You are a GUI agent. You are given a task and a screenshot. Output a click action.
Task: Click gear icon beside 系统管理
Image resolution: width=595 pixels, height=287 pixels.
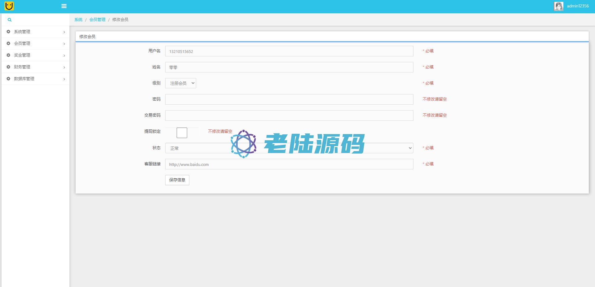[8, 32]
